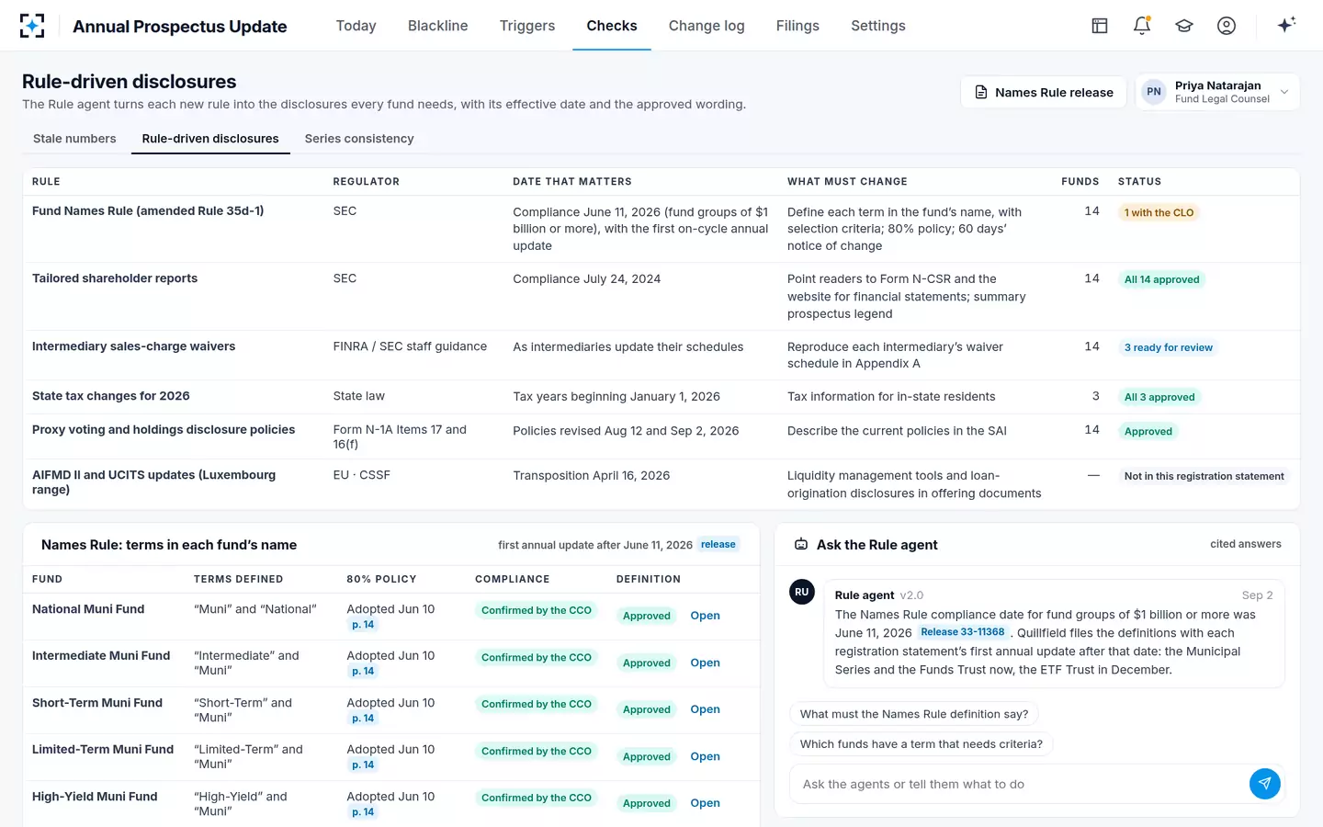Screen dimensions: 1323x827
Task: Open the Blackline tab
Action: (x=438, y=26)
